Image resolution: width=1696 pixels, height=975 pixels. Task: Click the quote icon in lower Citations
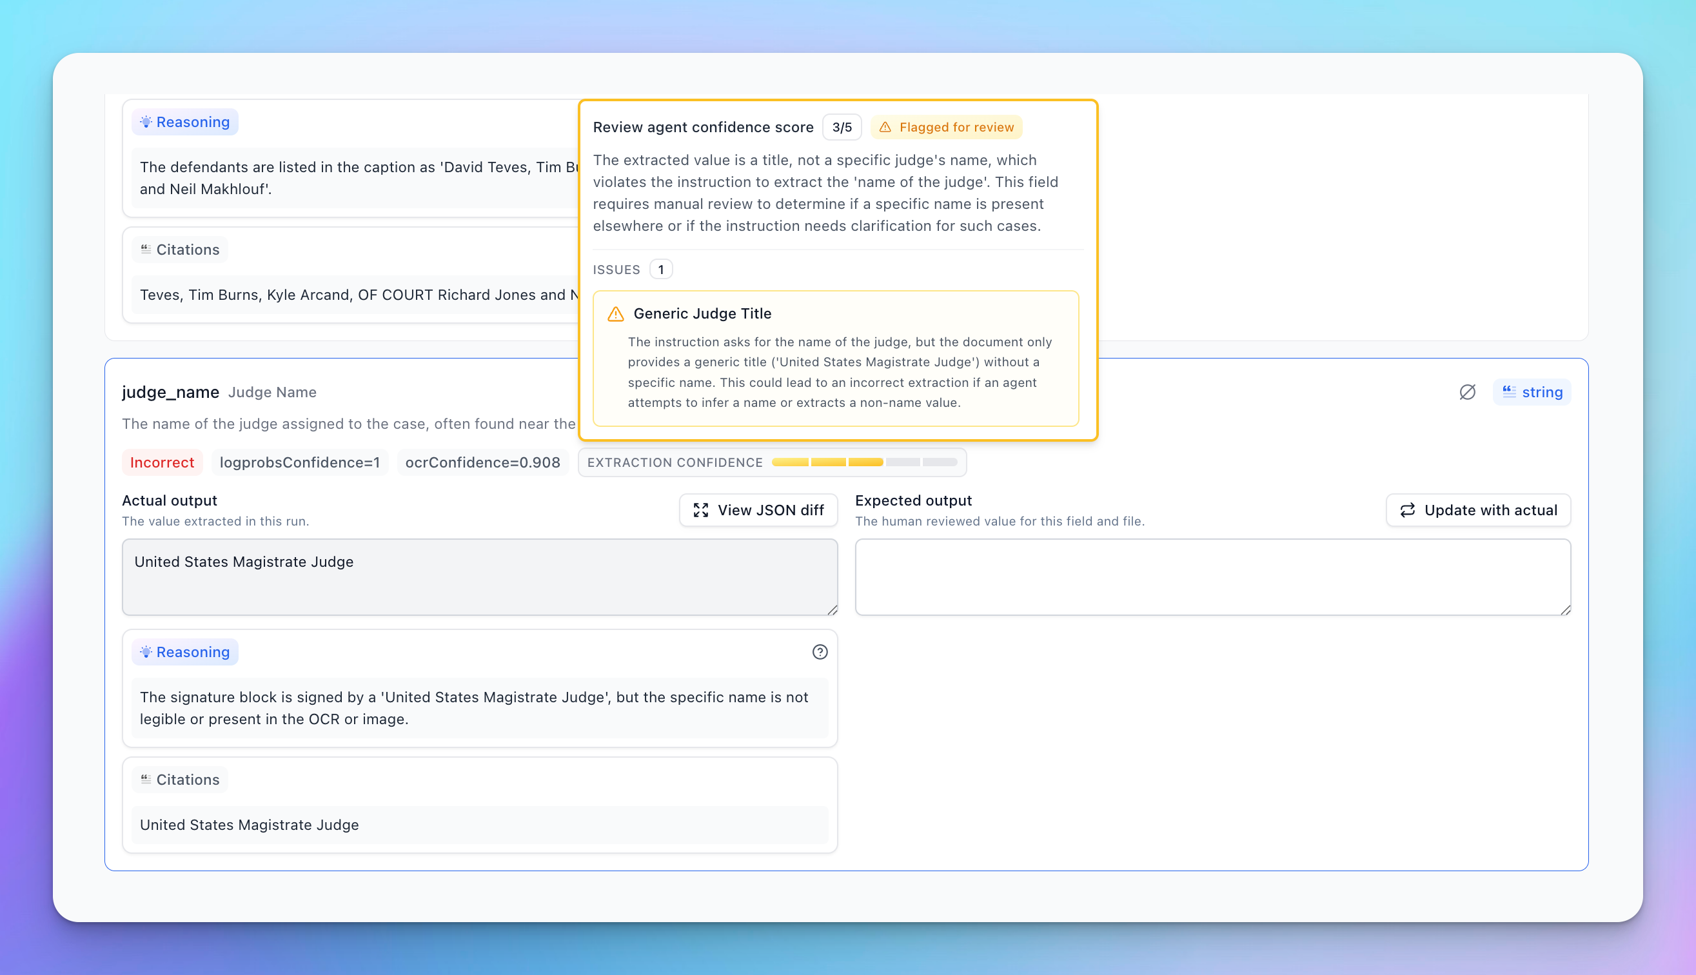[146, 779]
